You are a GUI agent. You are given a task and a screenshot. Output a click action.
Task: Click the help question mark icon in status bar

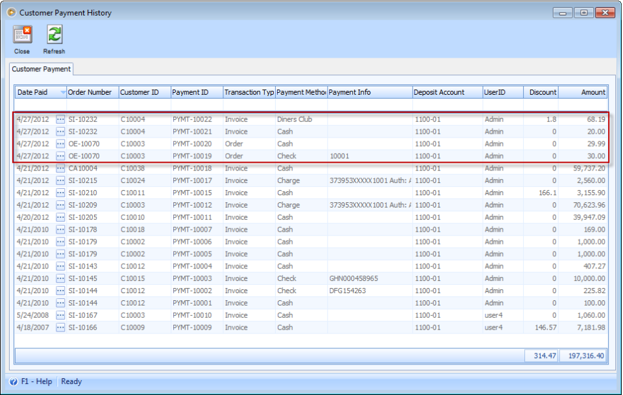tap(14, 381)
